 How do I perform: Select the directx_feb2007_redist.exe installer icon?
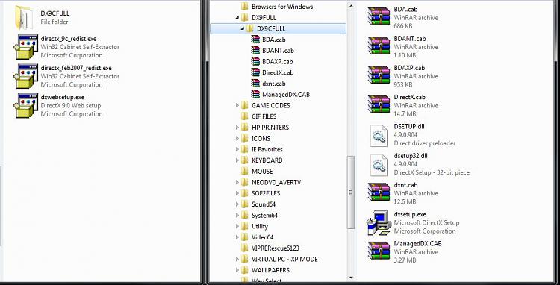click(25, 76)
